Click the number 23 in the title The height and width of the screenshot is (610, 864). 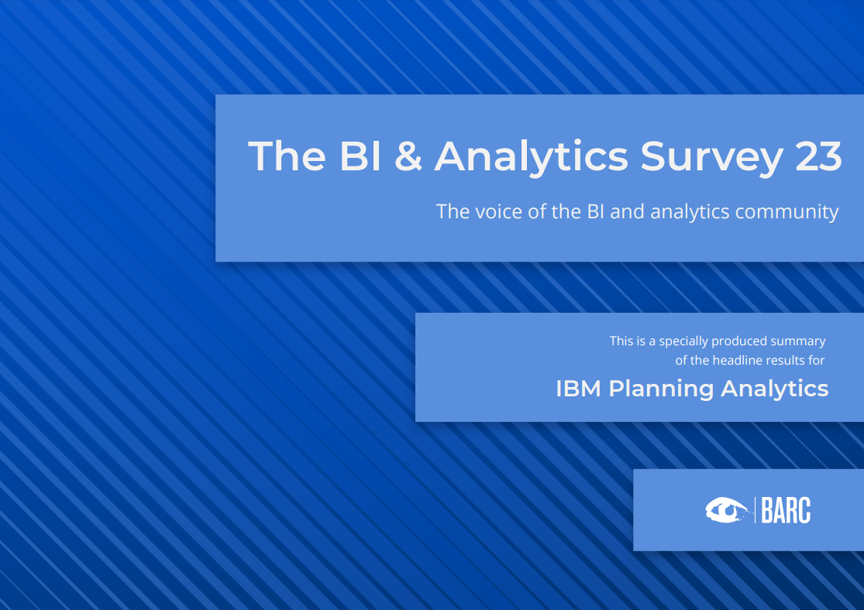818,156
